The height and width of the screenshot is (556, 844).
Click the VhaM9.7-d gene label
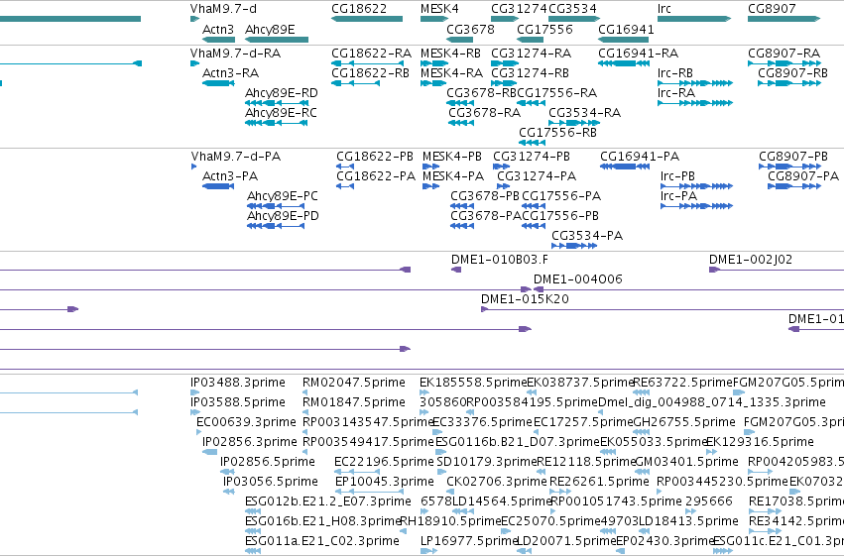(223, 9)
